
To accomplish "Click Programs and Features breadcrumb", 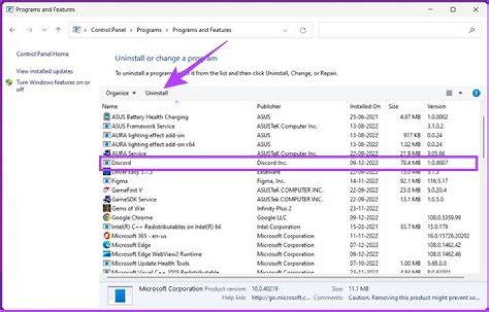I will click(x=202, y=30).
